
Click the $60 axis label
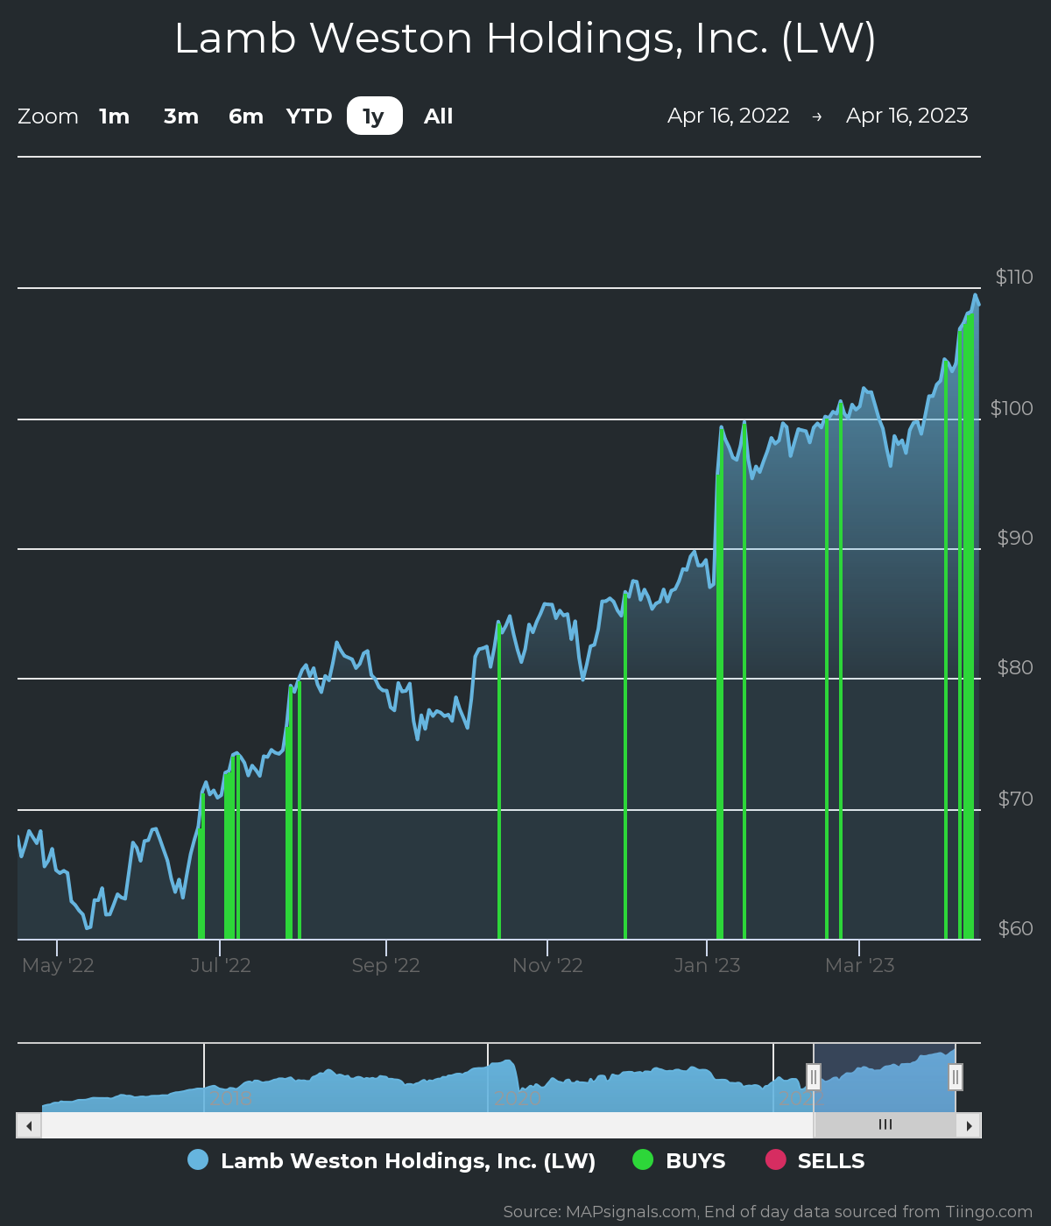click(1015, 928)
